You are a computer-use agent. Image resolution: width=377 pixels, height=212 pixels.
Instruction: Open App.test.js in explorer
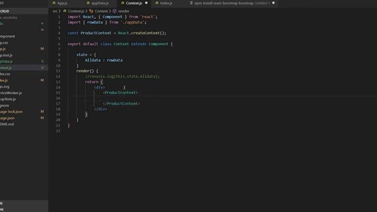24,55
